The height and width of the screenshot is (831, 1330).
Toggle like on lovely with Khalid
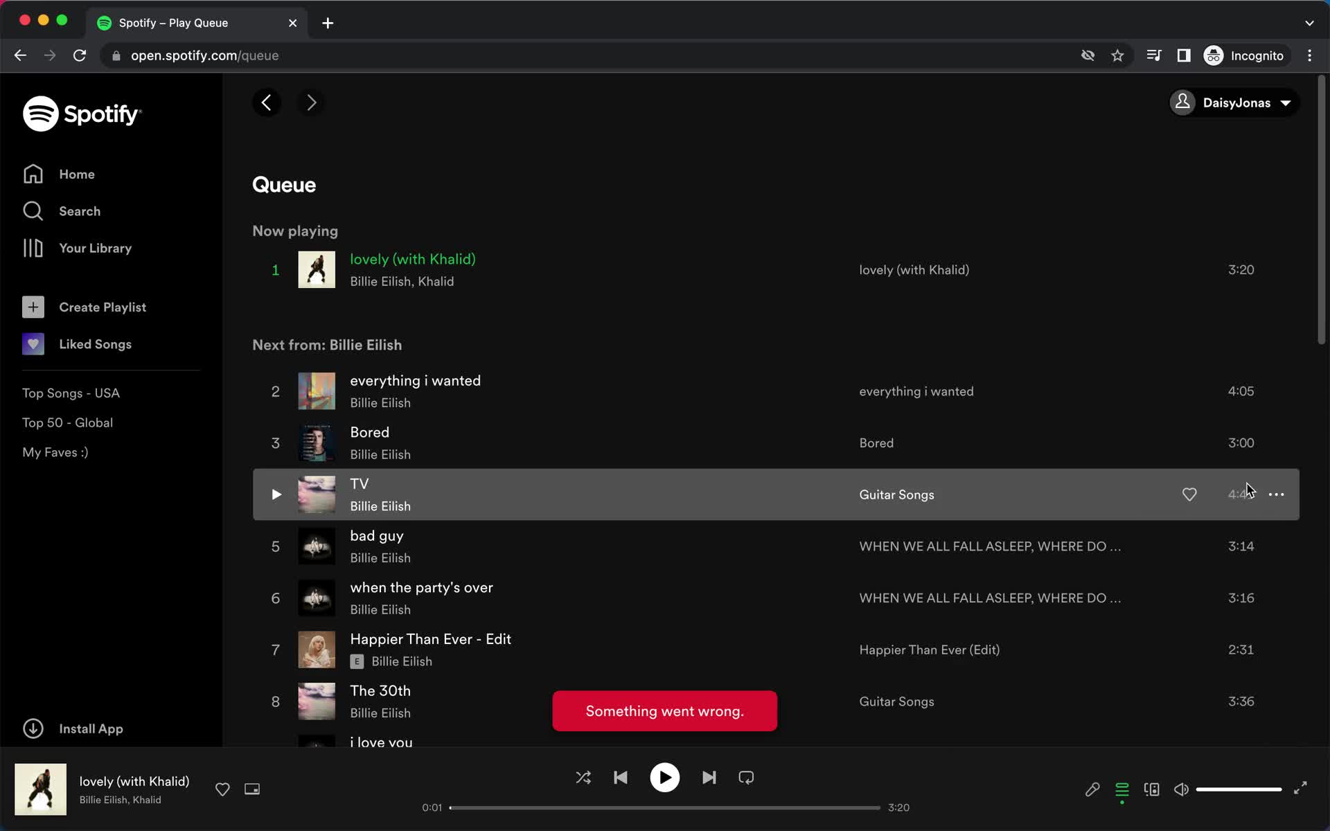[x=222, y=789]
